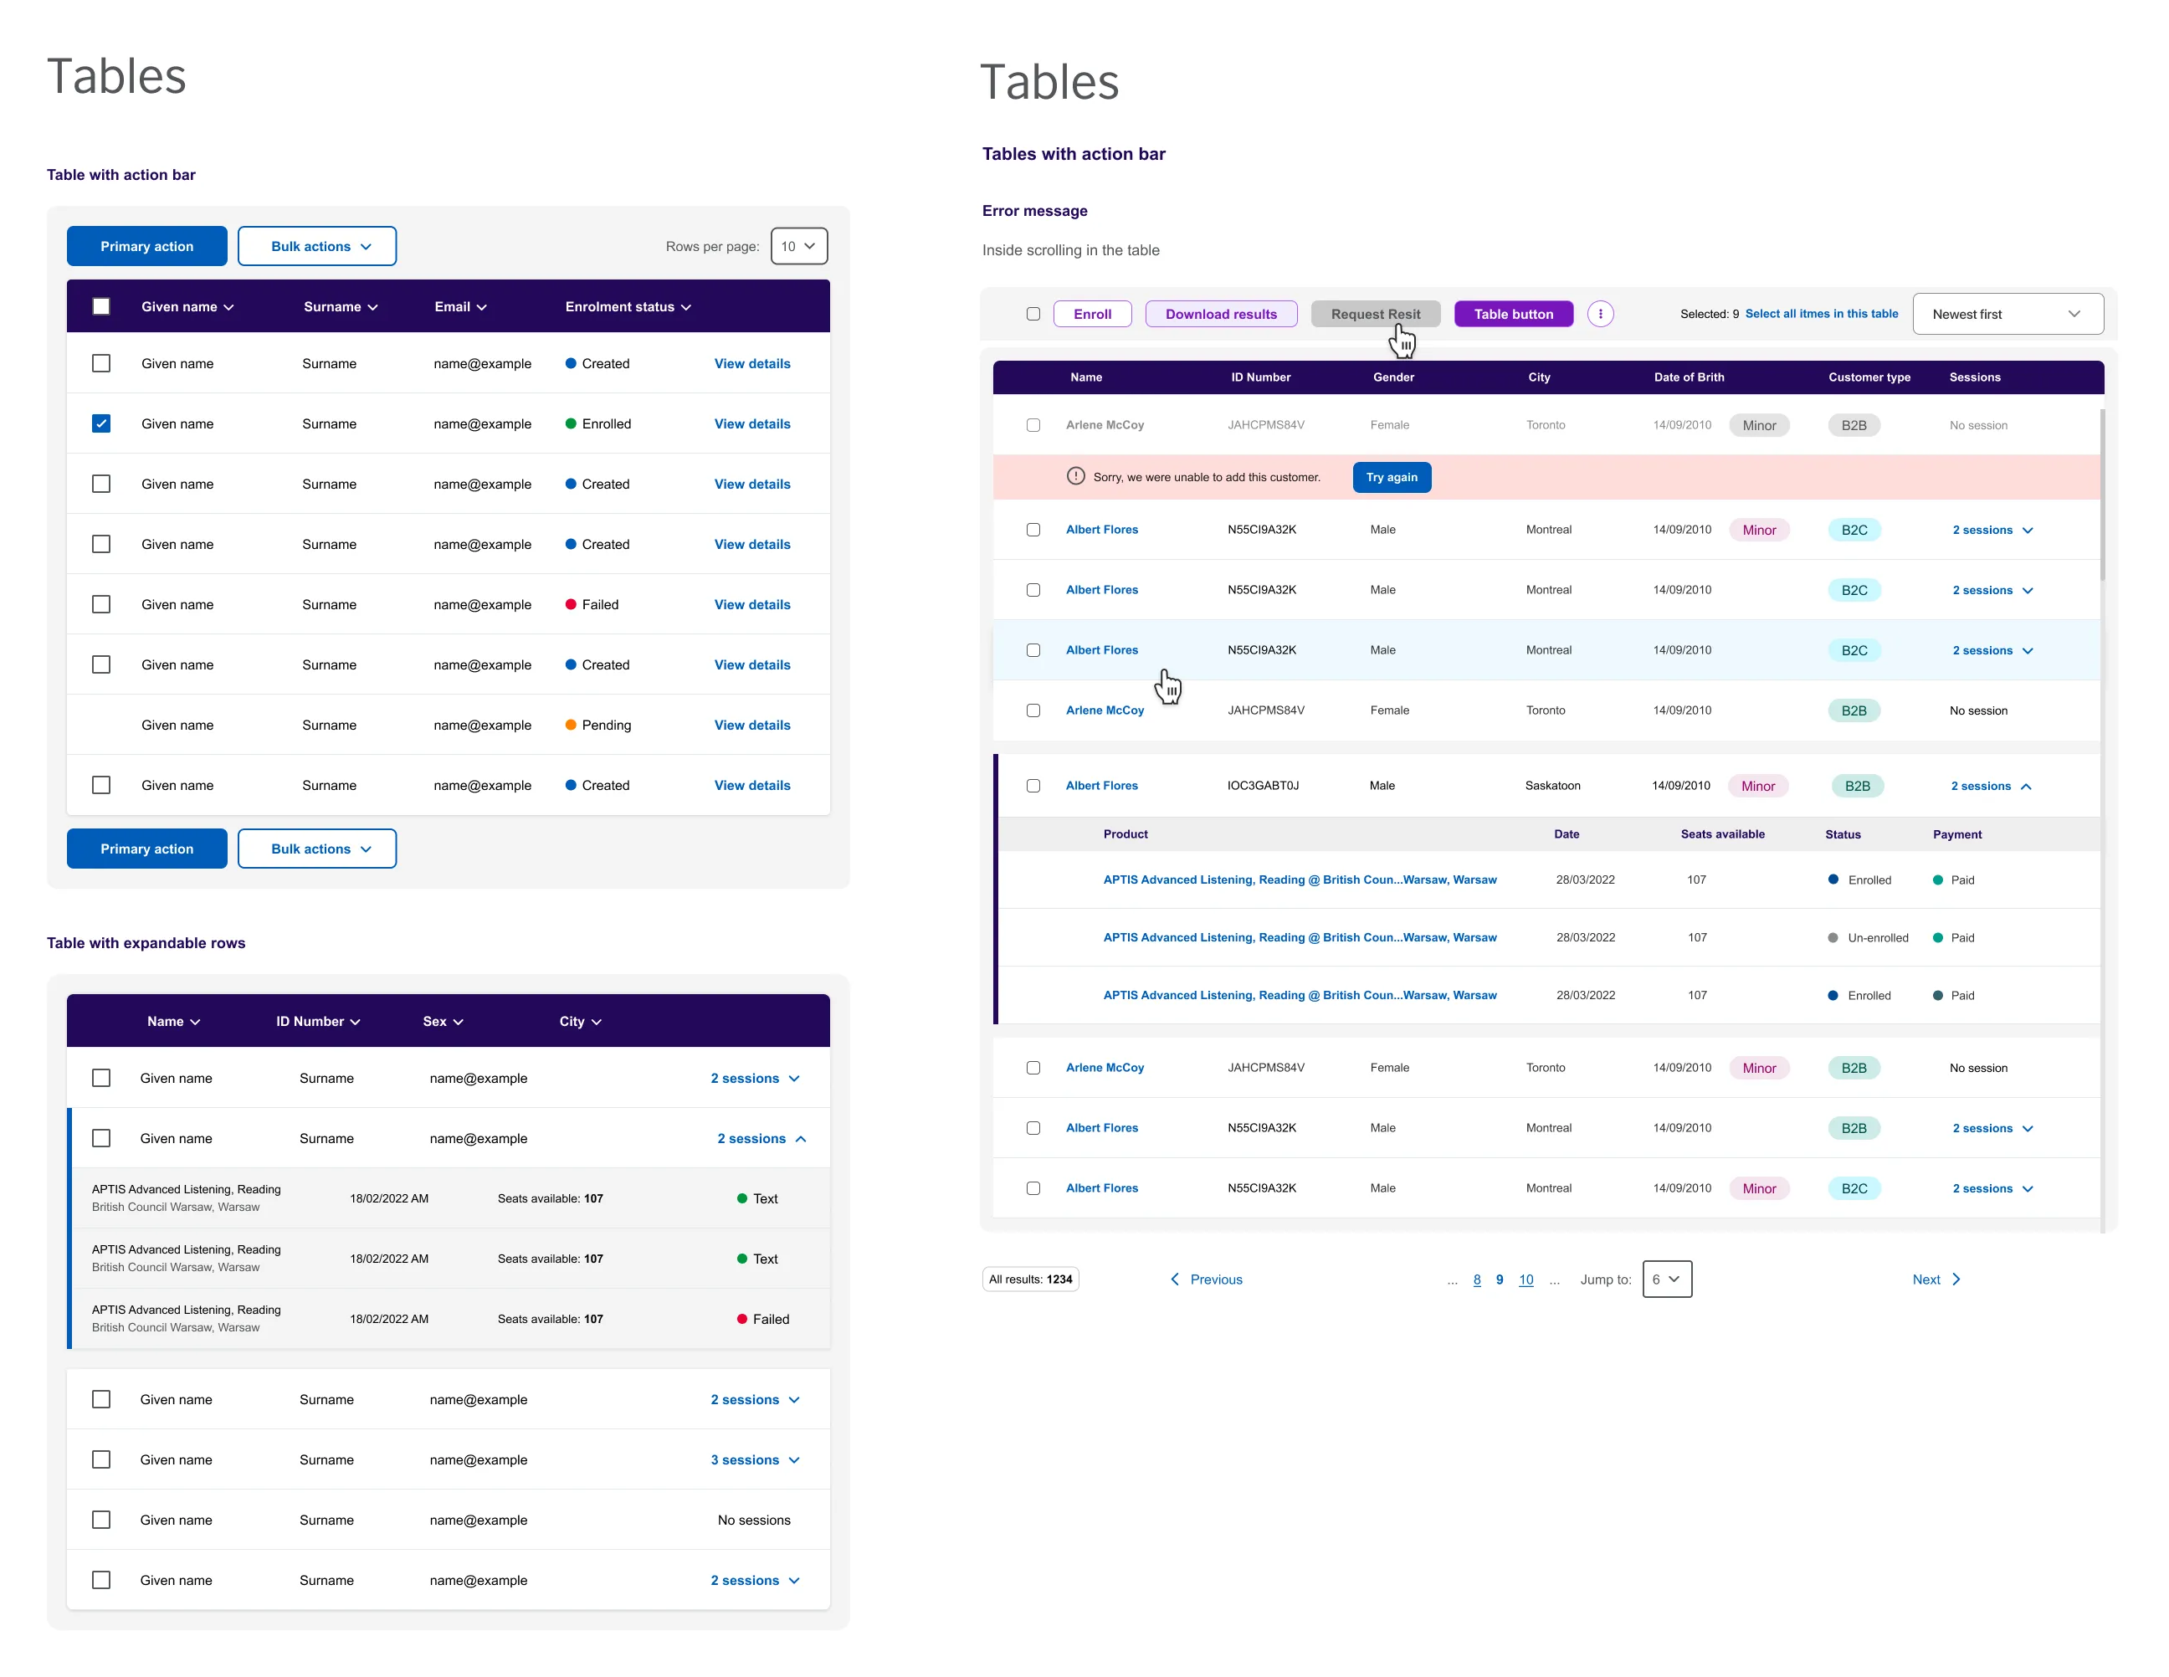This screenshot has height=1677, width=2169.
Task: Sort table by the Given name column
Action: point(187,305)
